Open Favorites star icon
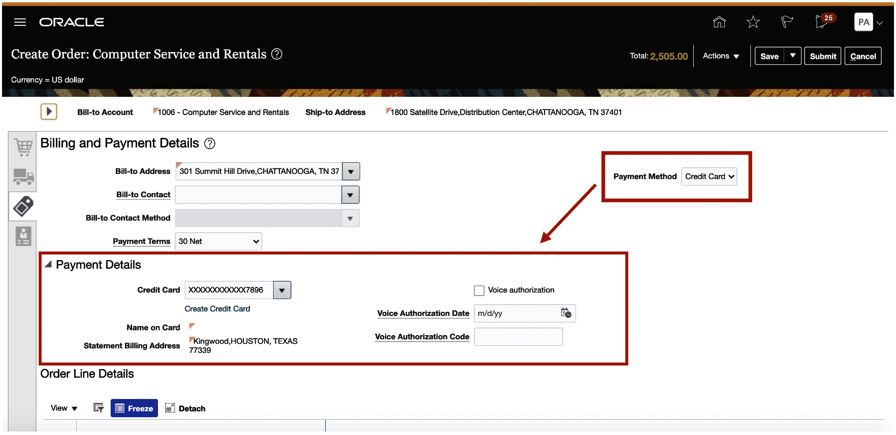Screen dimensions: 896x435 coord(753,22)
